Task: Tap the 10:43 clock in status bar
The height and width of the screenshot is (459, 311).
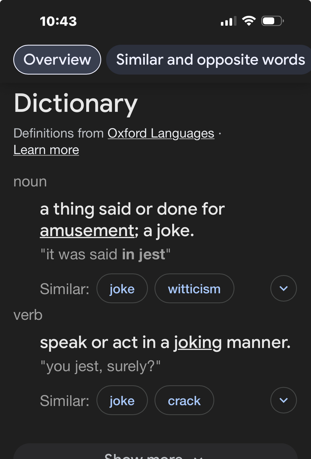Action: (58, 21)
